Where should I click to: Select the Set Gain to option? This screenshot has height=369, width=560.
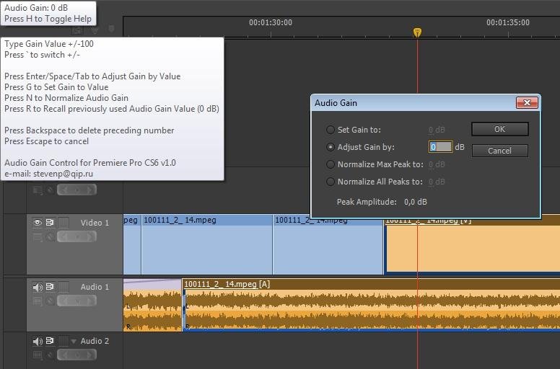pyautogui.click(x=331, y=130)
